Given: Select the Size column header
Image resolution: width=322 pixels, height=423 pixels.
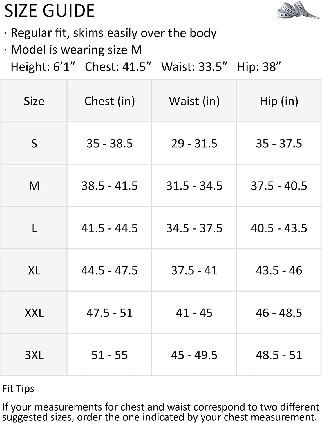Looking at the screenshot, I should 34,101.
